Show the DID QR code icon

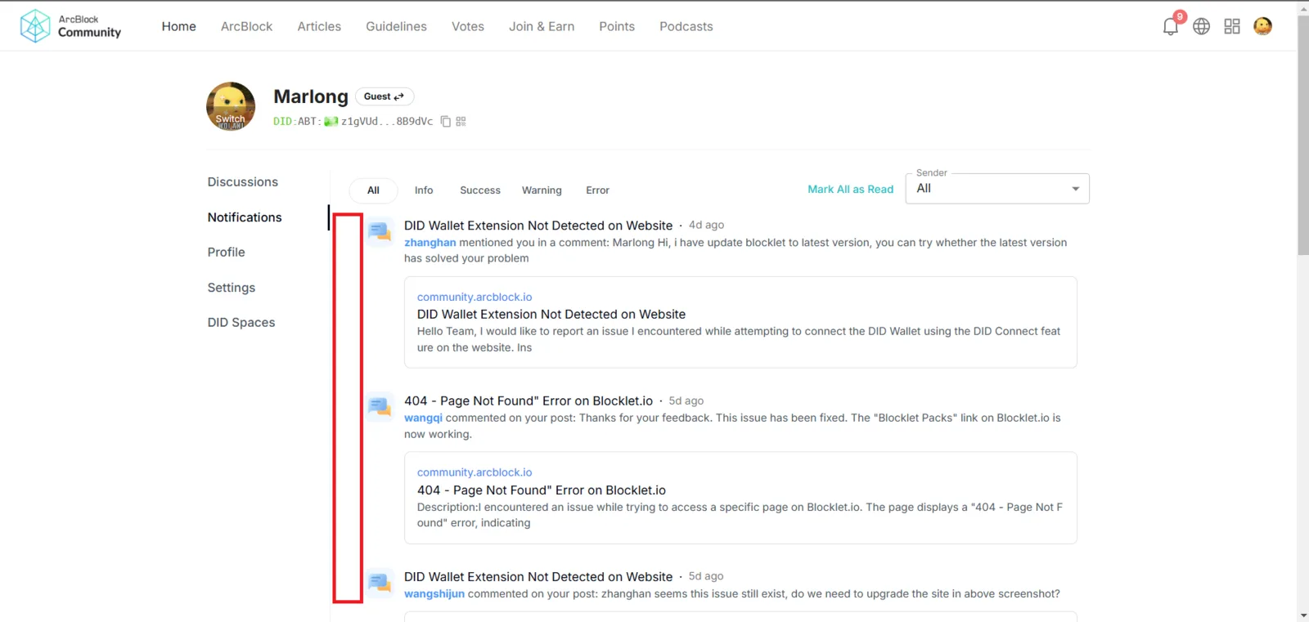[461, 121]
